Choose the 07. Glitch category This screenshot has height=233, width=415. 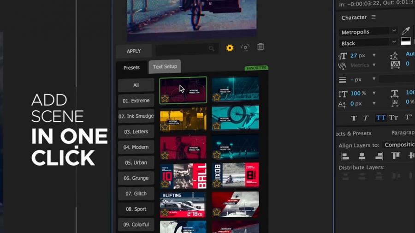point(136,193)
